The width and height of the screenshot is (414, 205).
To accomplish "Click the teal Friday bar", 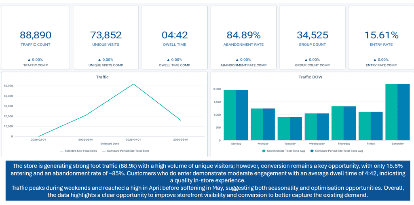I will (365, 126).
